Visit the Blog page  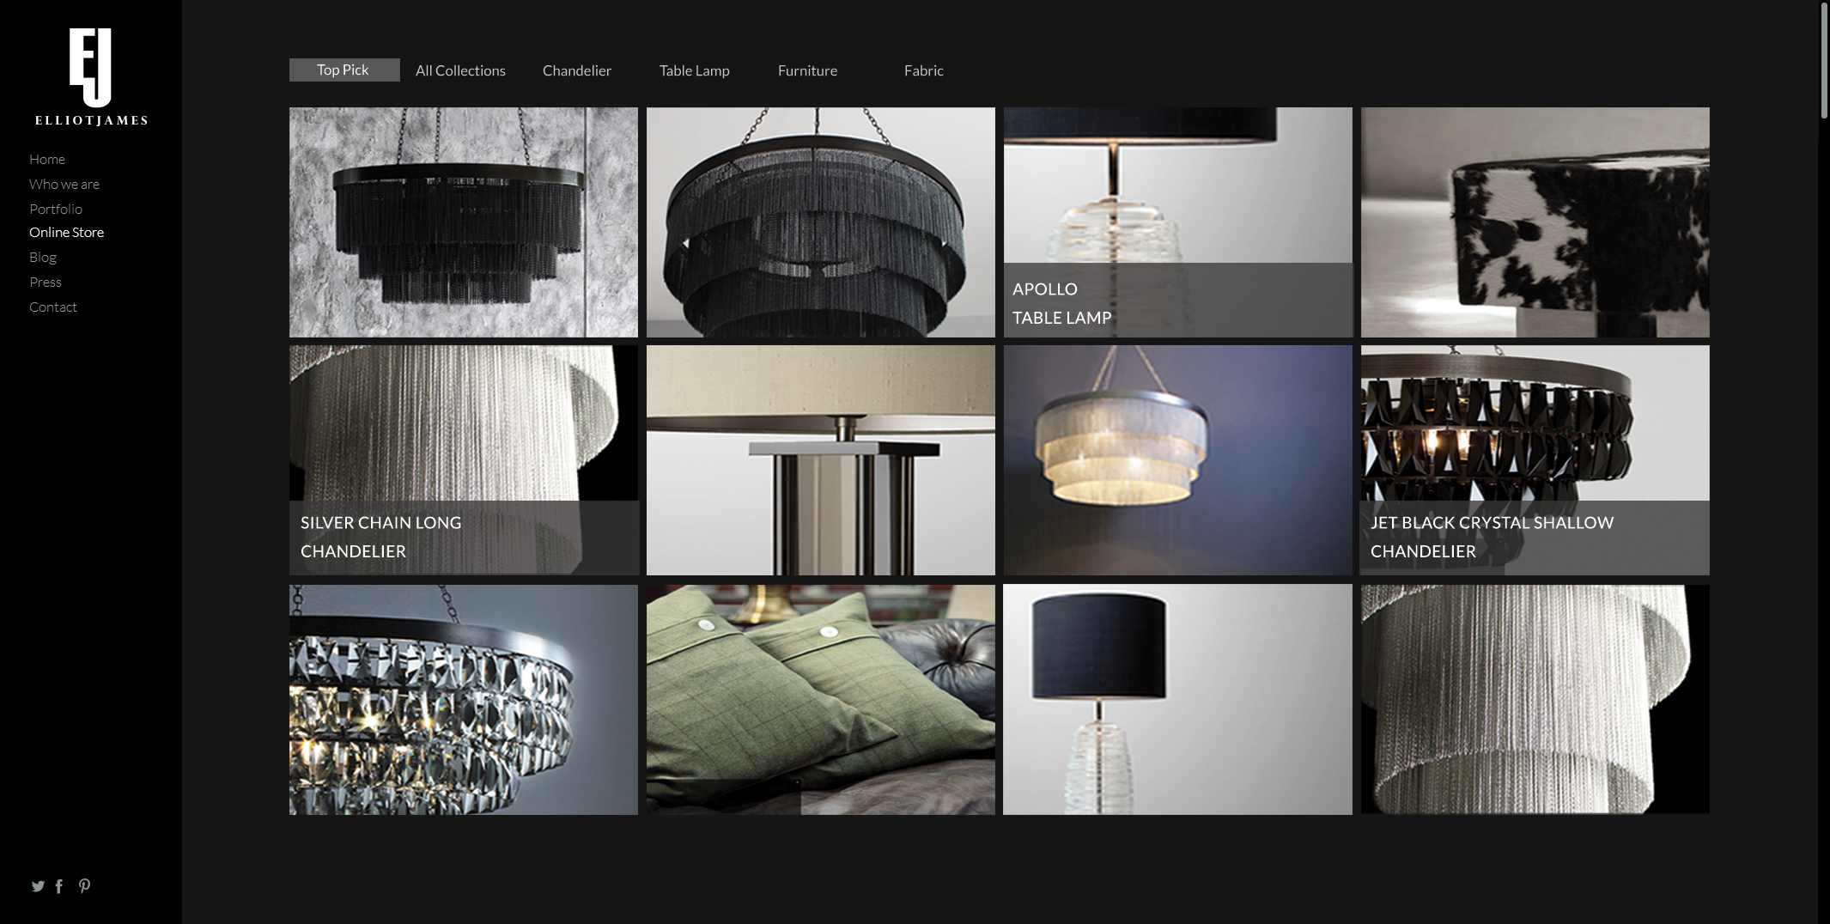43,257
